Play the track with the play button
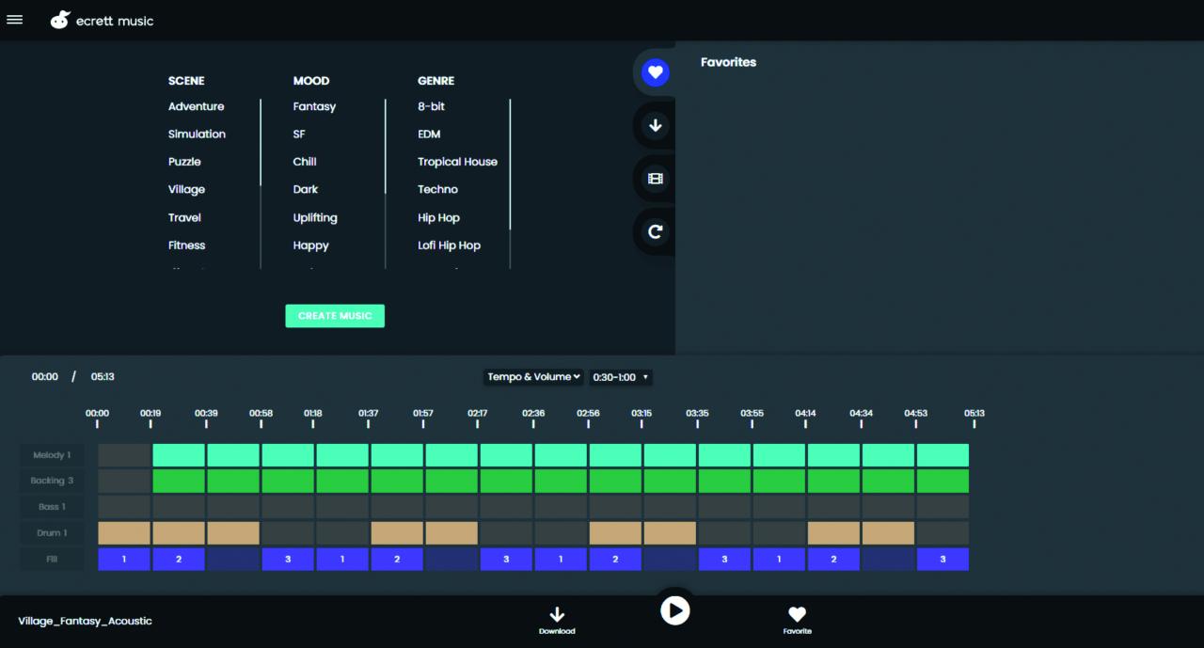 tap(674, 610)
